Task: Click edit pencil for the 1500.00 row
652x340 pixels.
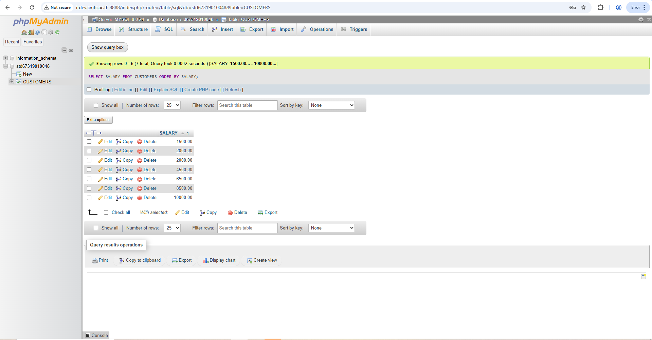Action: point(101,142)
